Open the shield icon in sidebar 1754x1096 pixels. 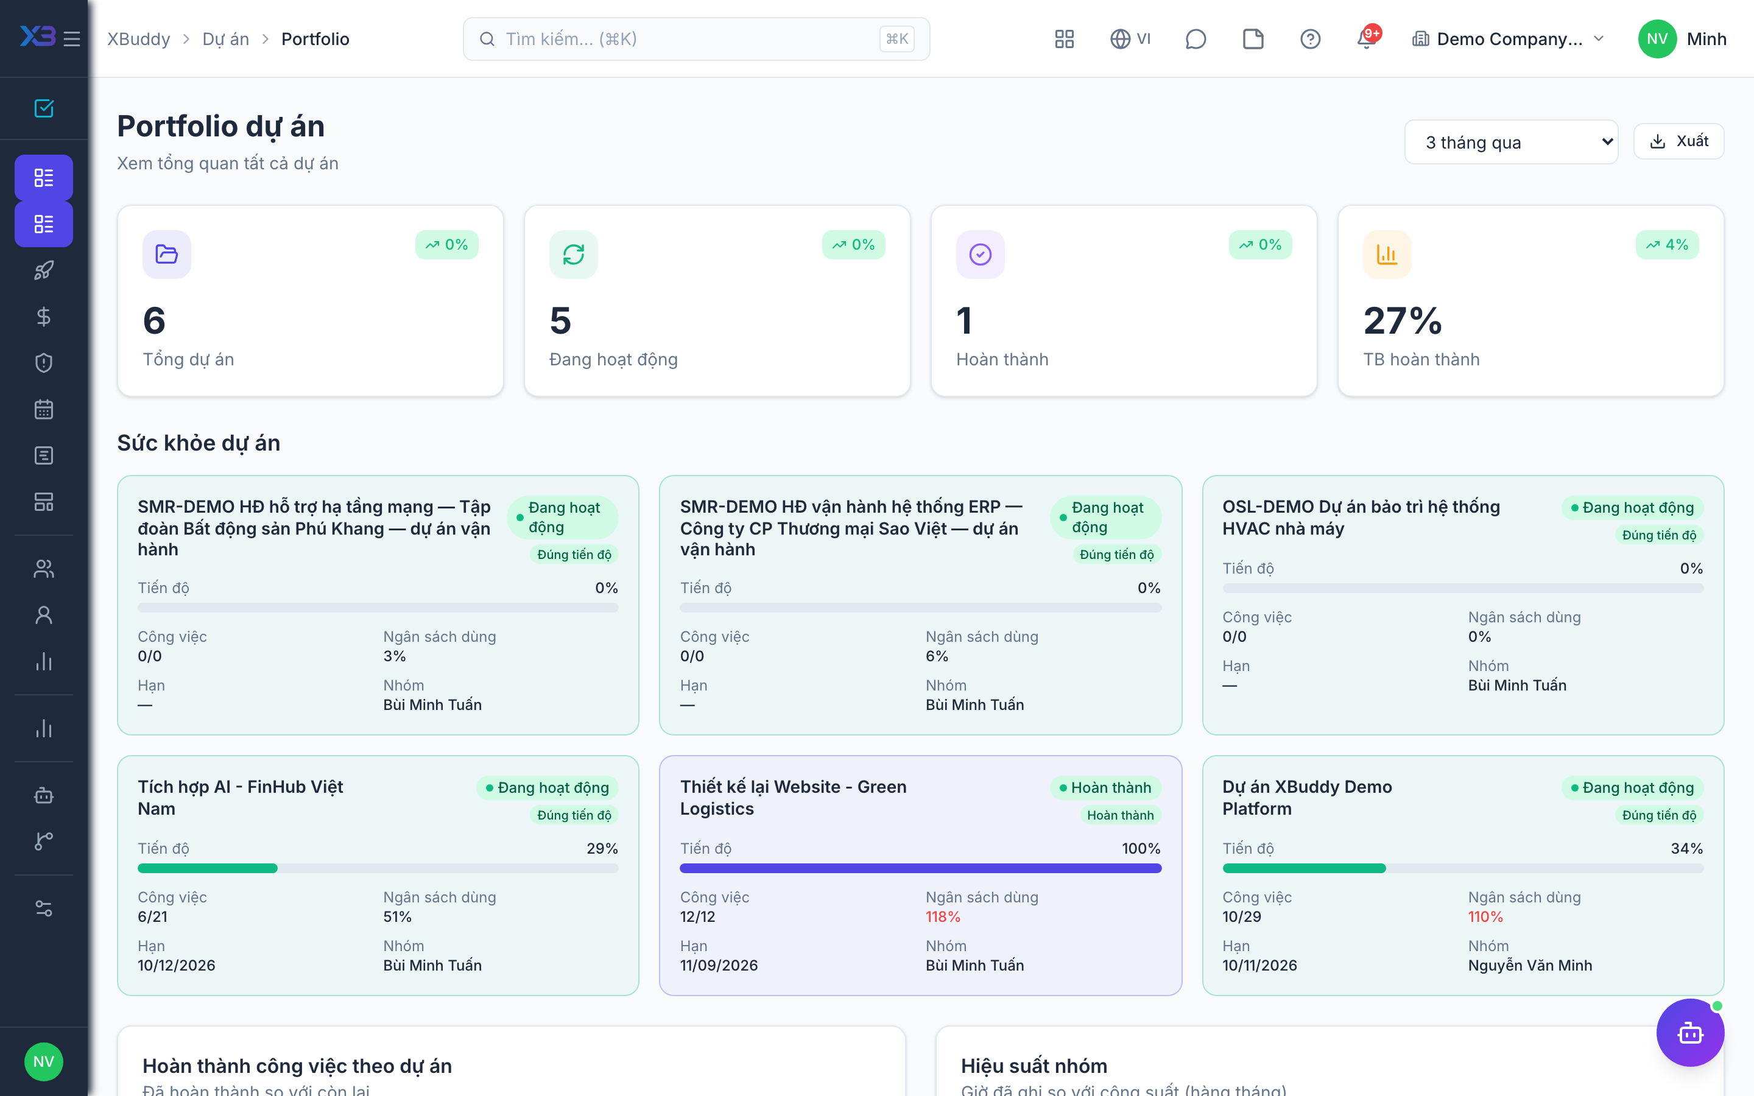[43, 363]
